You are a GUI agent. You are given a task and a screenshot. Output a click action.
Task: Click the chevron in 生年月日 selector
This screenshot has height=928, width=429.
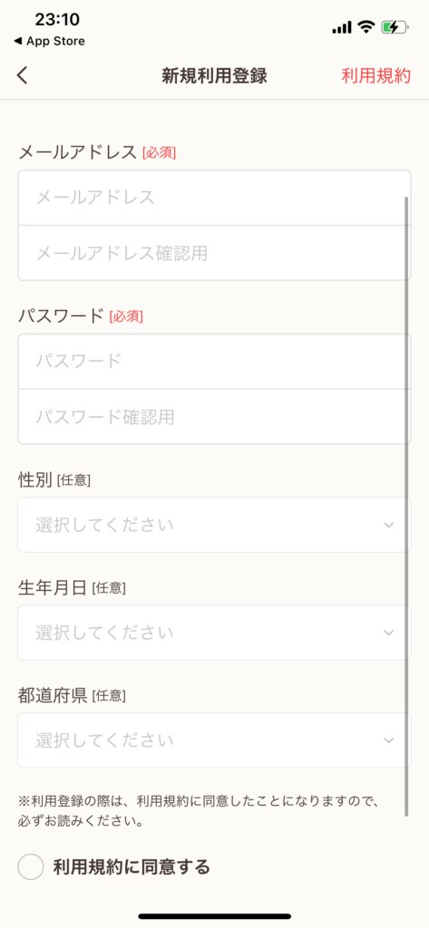tap(389, 633)
